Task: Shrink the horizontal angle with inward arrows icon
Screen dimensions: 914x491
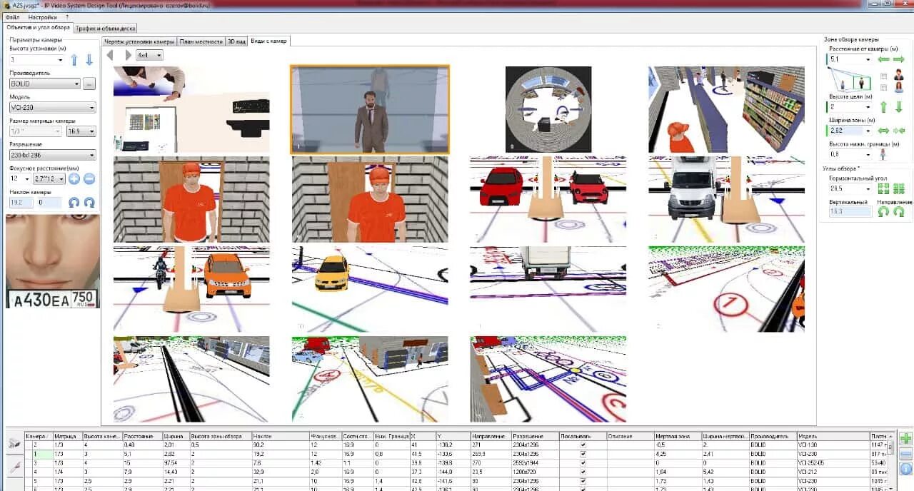Action: click(x=899, y=188)
